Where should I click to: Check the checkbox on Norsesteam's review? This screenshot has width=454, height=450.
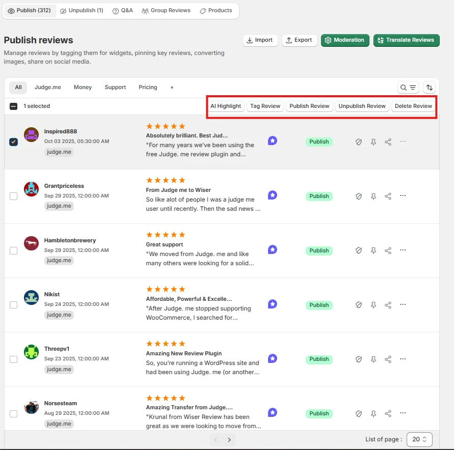(13, 414)
